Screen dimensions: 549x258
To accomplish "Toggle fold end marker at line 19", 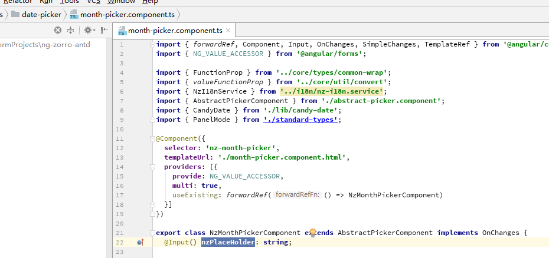I will (x=152, y=214).
